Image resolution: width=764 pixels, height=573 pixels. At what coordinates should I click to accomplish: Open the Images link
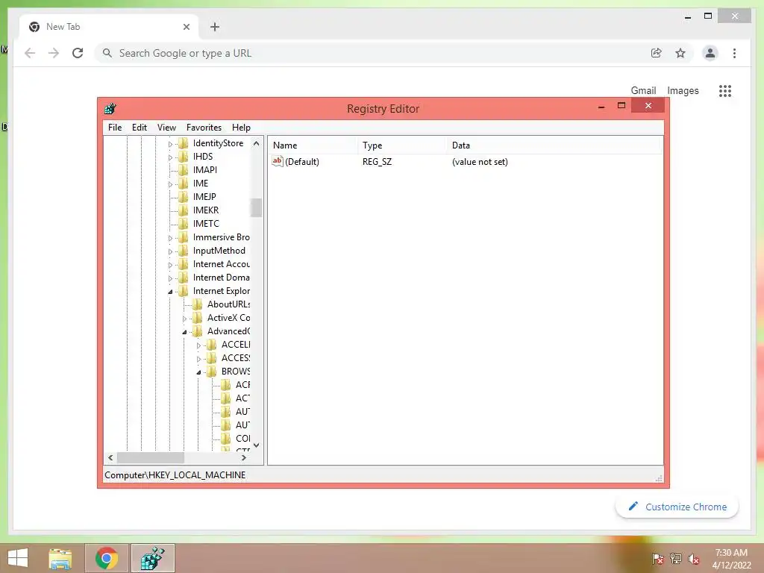[683, 90]
